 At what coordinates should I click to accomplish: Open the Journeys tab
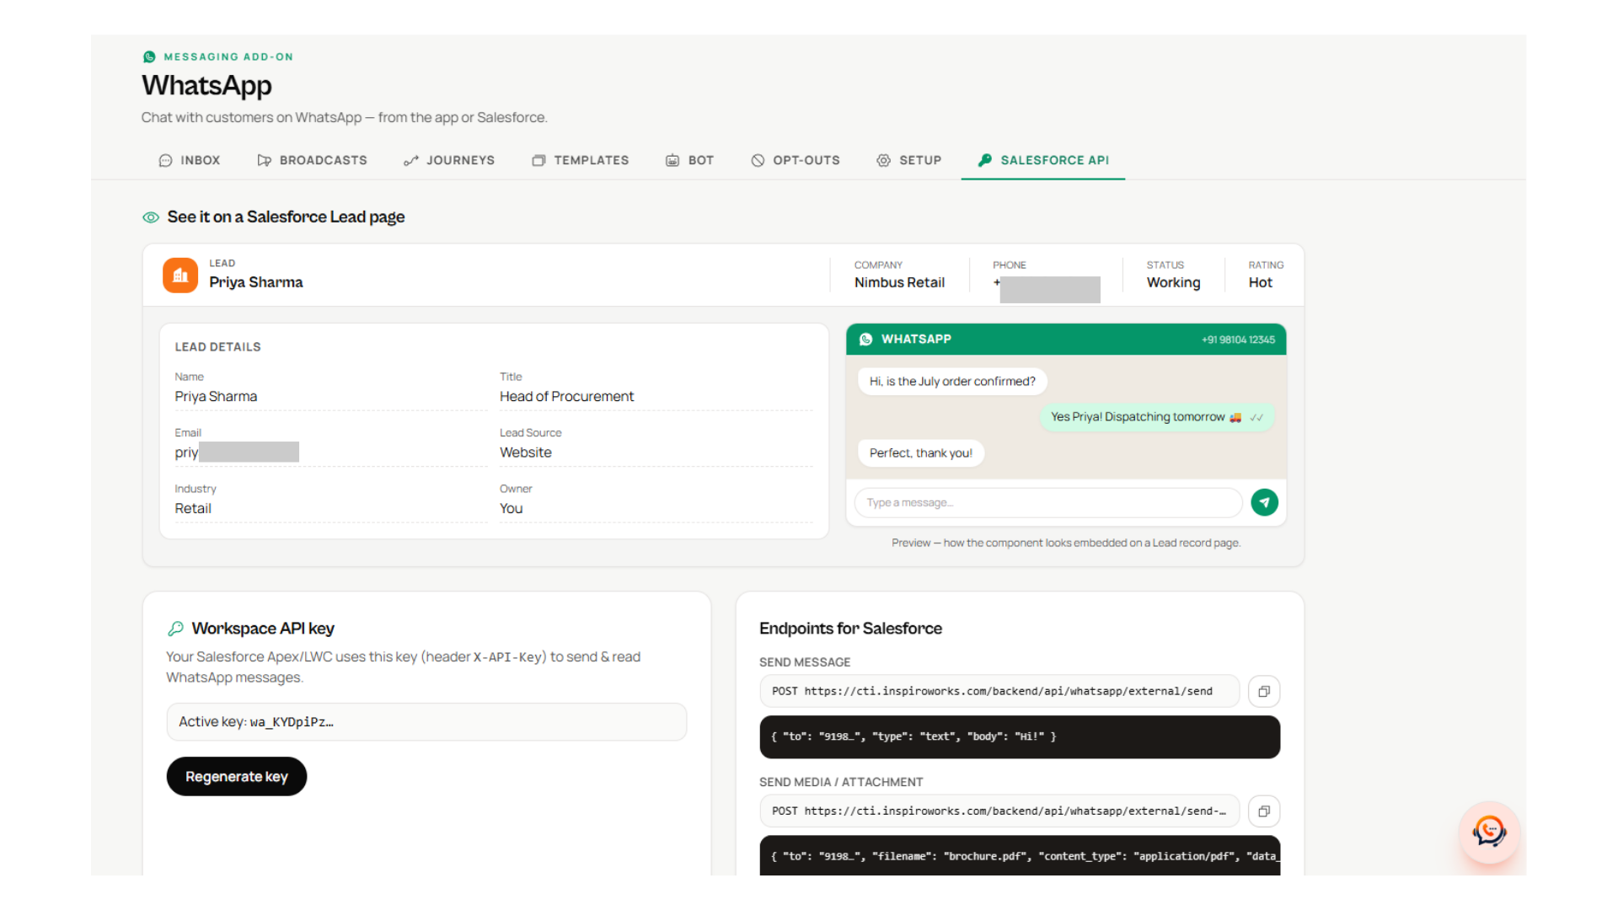point(449,160)
